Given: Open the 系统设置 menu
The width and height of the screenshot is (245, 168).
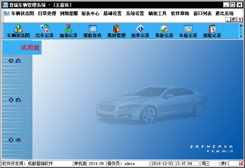Looking at the screenshot, I should 135,13.
